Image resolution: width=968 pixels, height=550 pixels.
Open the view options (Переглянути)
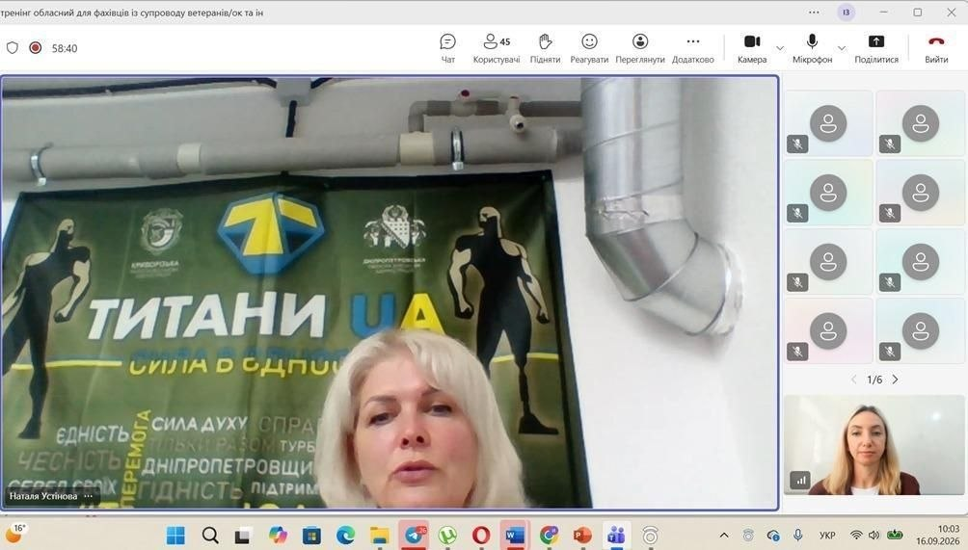tap(640, 48)
